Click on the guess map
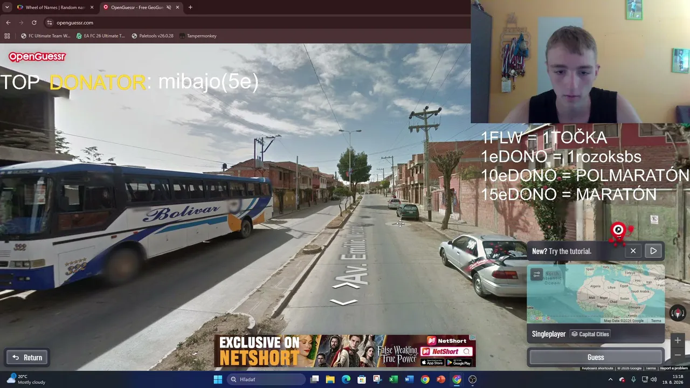Image resolution: width=690 pixels, height=388 pixels. pos(596,294)
